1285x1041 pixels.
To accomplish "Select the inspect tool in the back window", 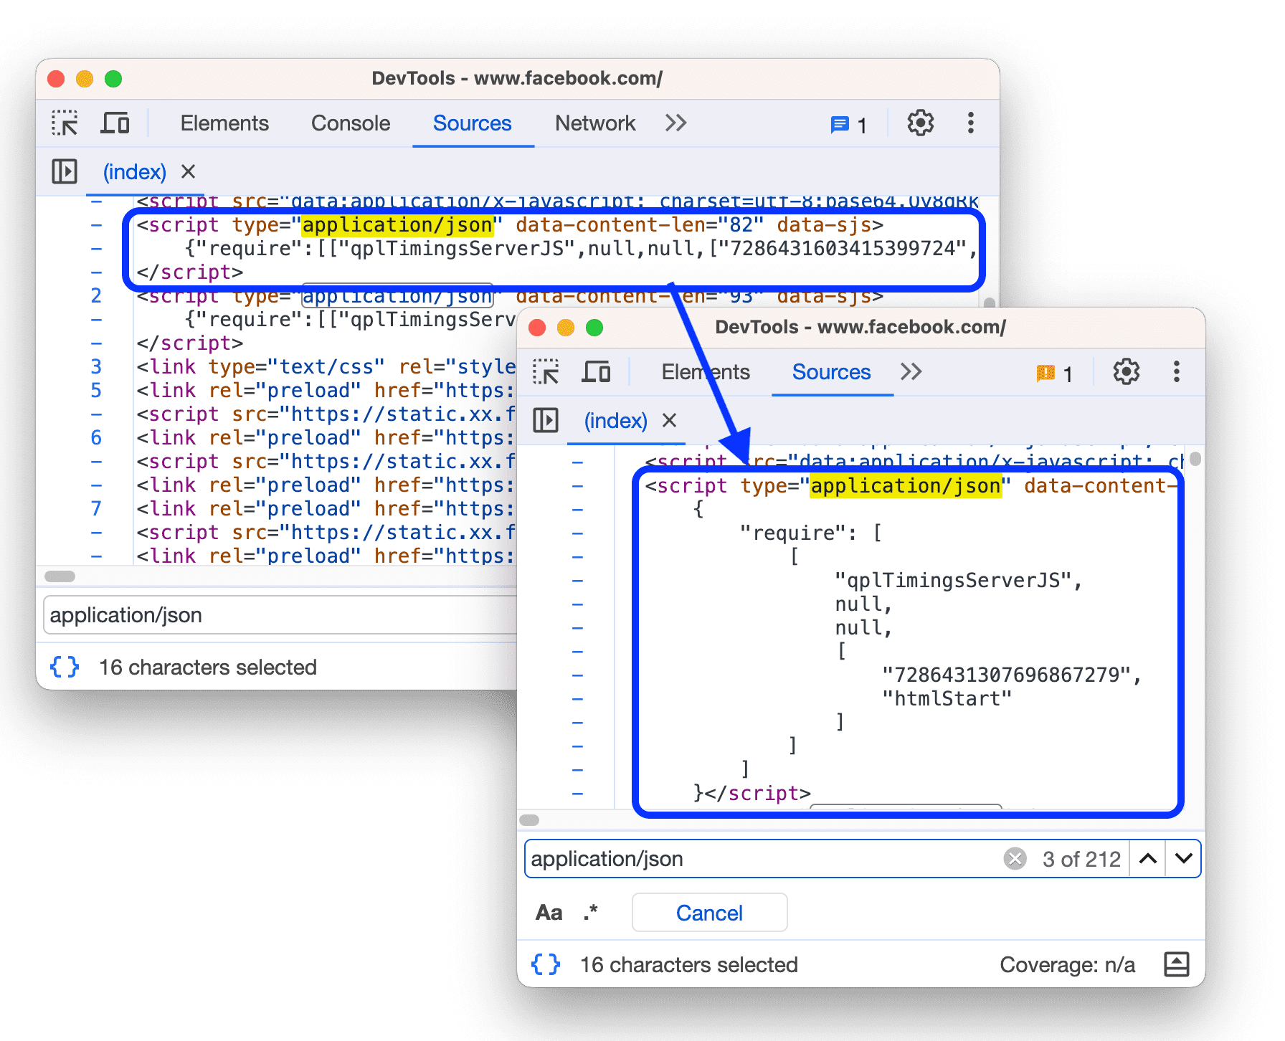I will coord(65,123).
